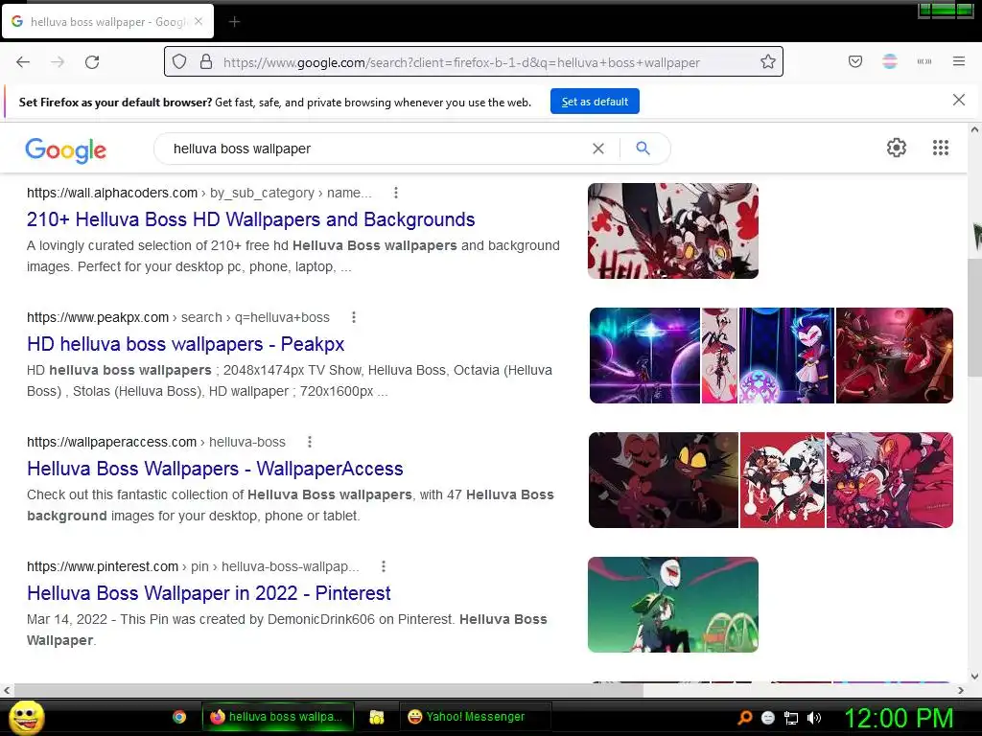Open fourth peakpx red thumbnail
Screen dimensions: 982x736
click(x=895, y=356)
